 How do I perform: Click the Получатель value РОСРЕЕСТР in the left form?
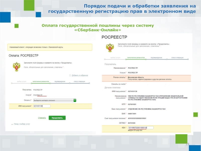pyautogui.click(x=38, y=90)
